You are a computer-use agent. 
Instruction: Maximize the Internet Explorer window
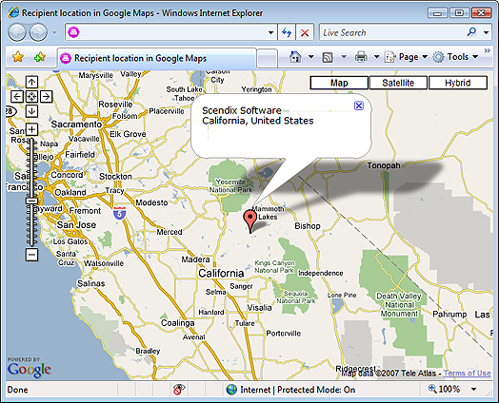click(459, 13)
